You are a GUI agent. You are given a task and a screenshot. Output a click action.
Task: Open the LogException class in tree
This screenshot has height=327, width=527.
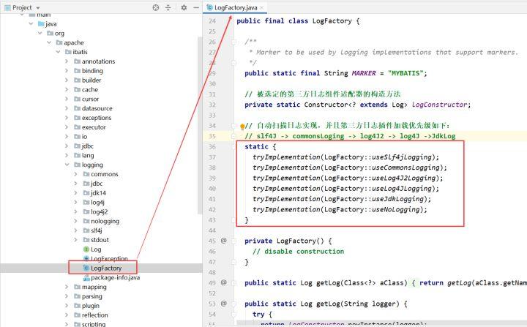[x=110, y=259]
